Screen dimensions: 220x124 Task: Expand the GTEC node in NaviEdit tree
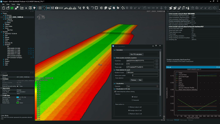tap(3, 59)
